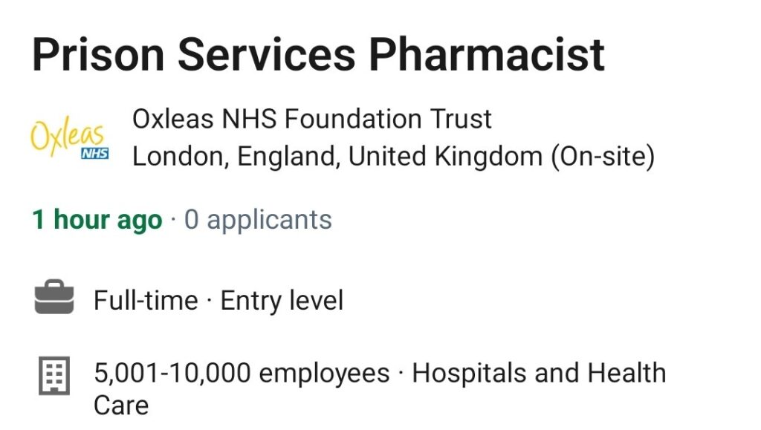Image resolution: width=761 pixels, height=430 pixels.
Task: Open the Prison Services Pharmacist job title
Action: [318, 54]
